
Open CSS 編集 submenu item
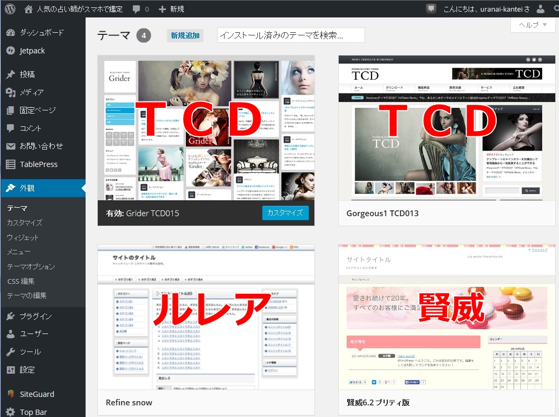click(x=21, y=281)
